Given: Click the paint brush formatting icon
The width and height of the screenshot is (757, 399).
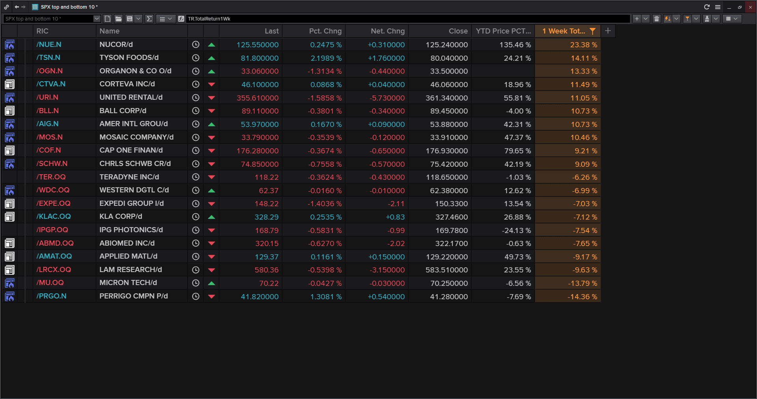Looking at the screenshot, I should [x=707, y=19].
